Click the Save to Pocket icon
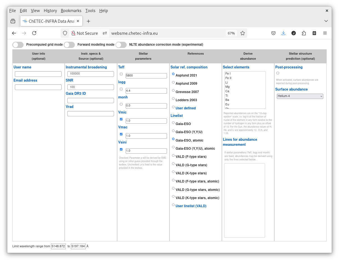This screenshot has width=339, height=261. pyautogui.click(x=273, y=33)
